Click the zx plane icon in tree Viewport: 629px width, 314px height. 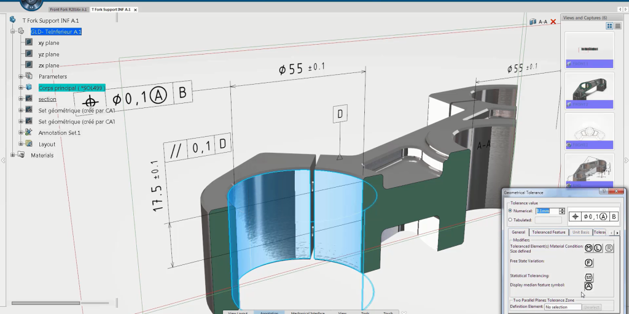[x=28, y=64]
